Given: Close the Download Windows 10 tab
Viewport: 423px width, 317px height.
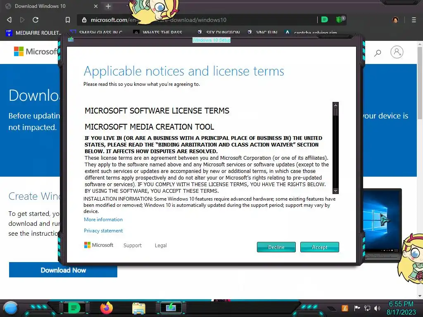Looking at the screenshot, I should [96, 6].
